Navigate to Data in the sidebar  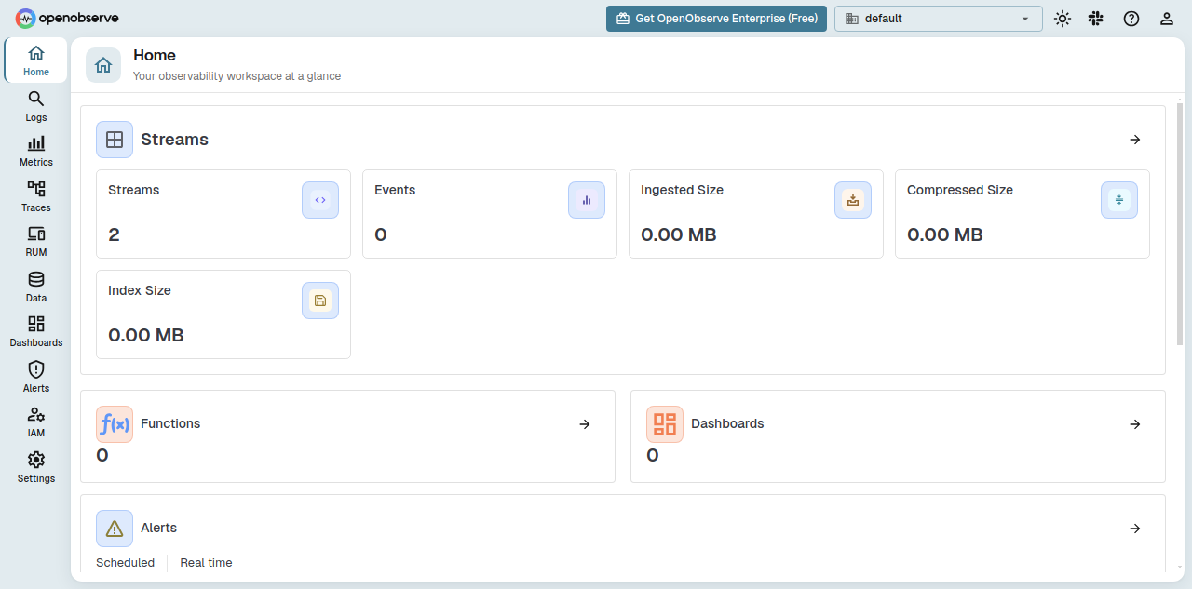pyautogui.click(x=36, y=287)
